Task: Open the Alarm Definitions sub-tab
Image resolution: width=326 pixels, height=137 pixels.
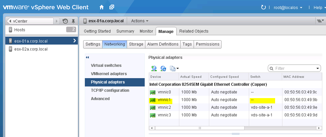Action: 163,44
